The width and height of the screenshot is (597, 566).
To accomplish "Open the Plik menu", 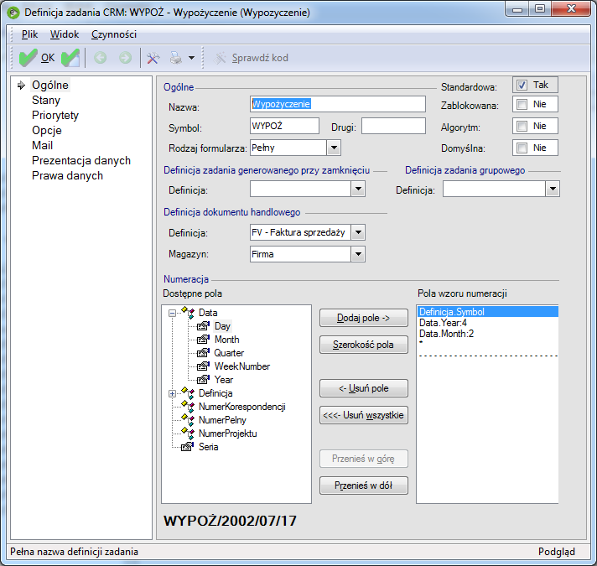I will coord(29,34).
